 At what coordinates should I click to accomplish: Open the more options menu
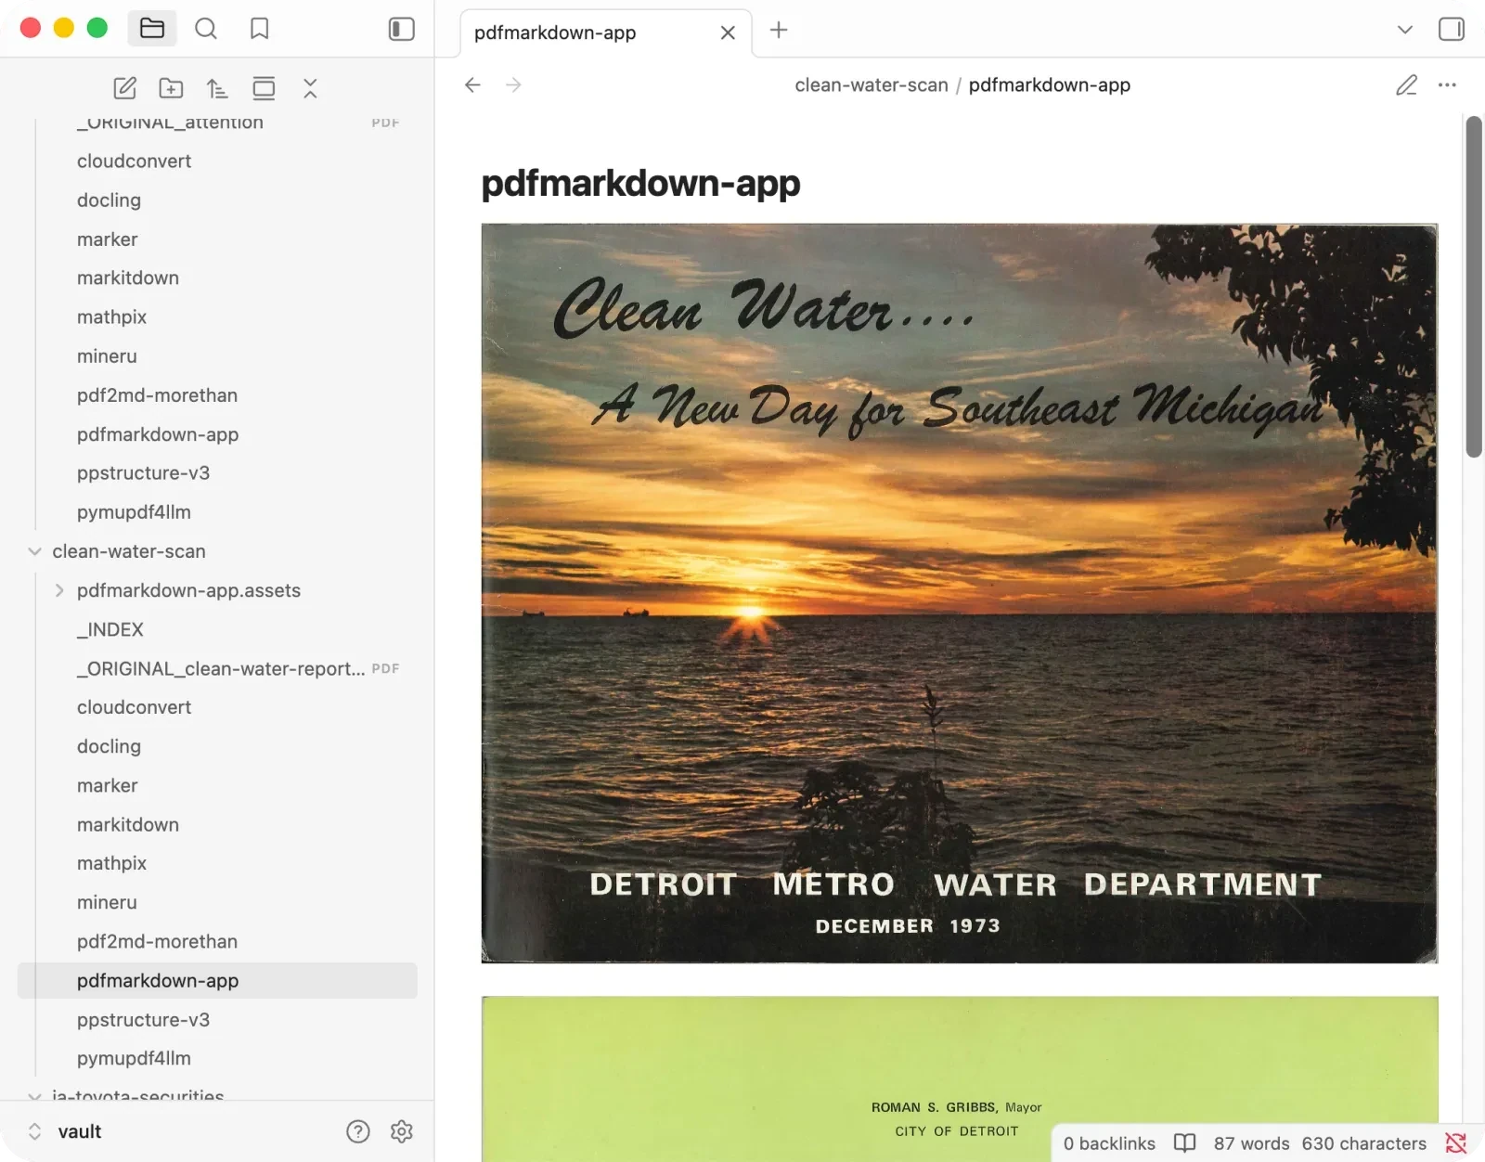point(1447,84)
